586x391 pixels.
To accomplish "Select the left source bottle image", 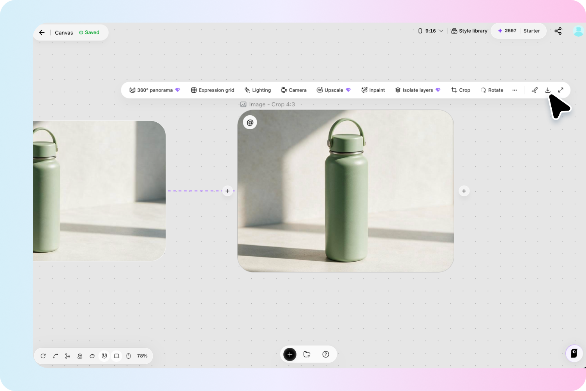I will pyautogui.click(x=99, y=191).
